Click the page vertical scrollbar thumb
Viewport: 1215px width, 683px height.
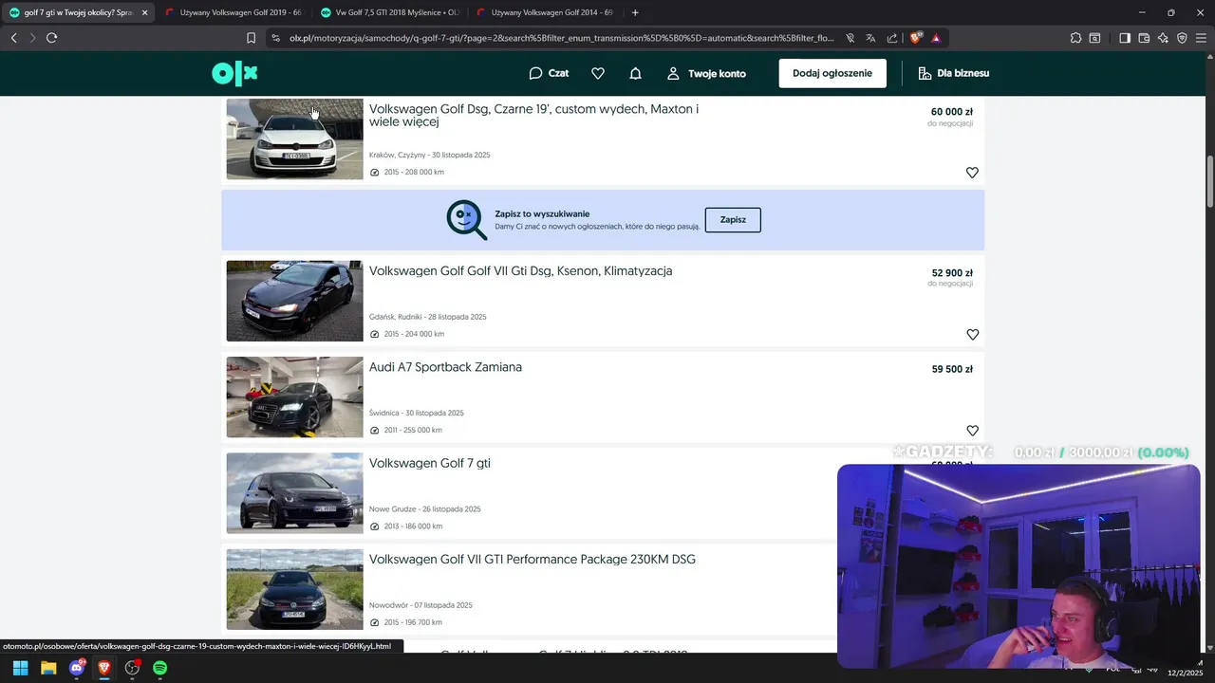pyautogui.click(x=1210, y=180)
